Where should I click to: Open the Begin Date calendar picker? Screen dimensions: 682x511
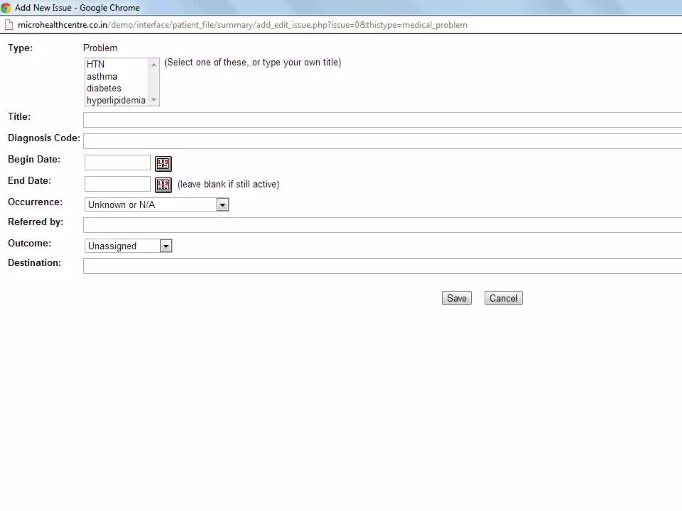(163, 164)
